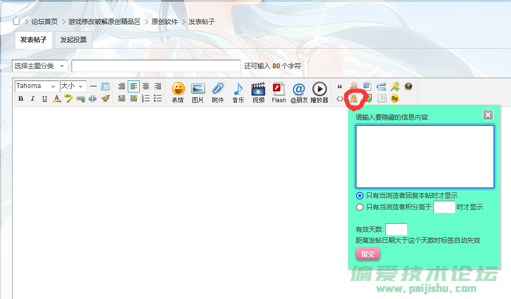Go to 论坛首页 breadcrumb link
The image size is (511, 299).
(44, 22)
